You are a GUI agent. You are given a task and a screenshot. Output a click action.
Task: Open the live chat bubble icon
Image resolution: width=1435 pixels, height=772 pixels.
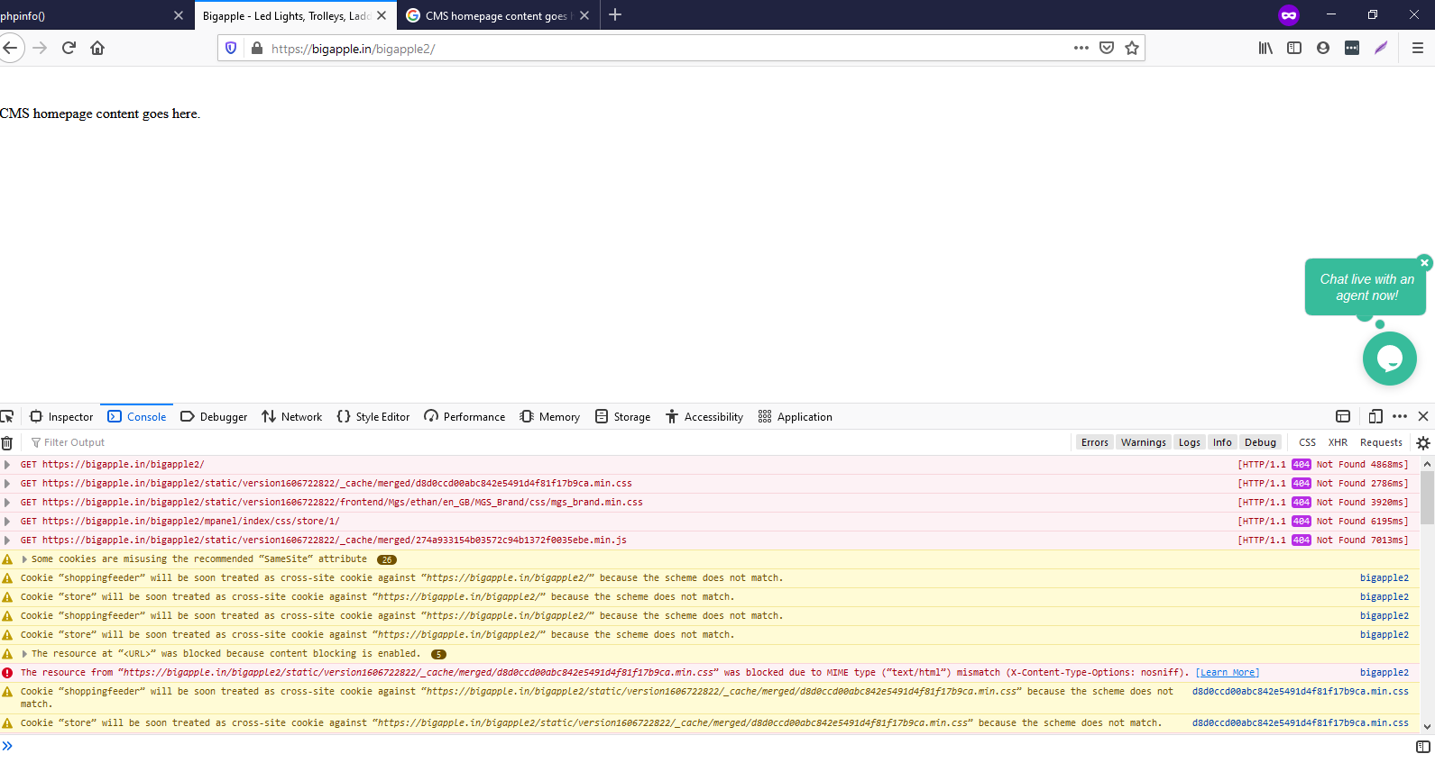pos(1389,359)
